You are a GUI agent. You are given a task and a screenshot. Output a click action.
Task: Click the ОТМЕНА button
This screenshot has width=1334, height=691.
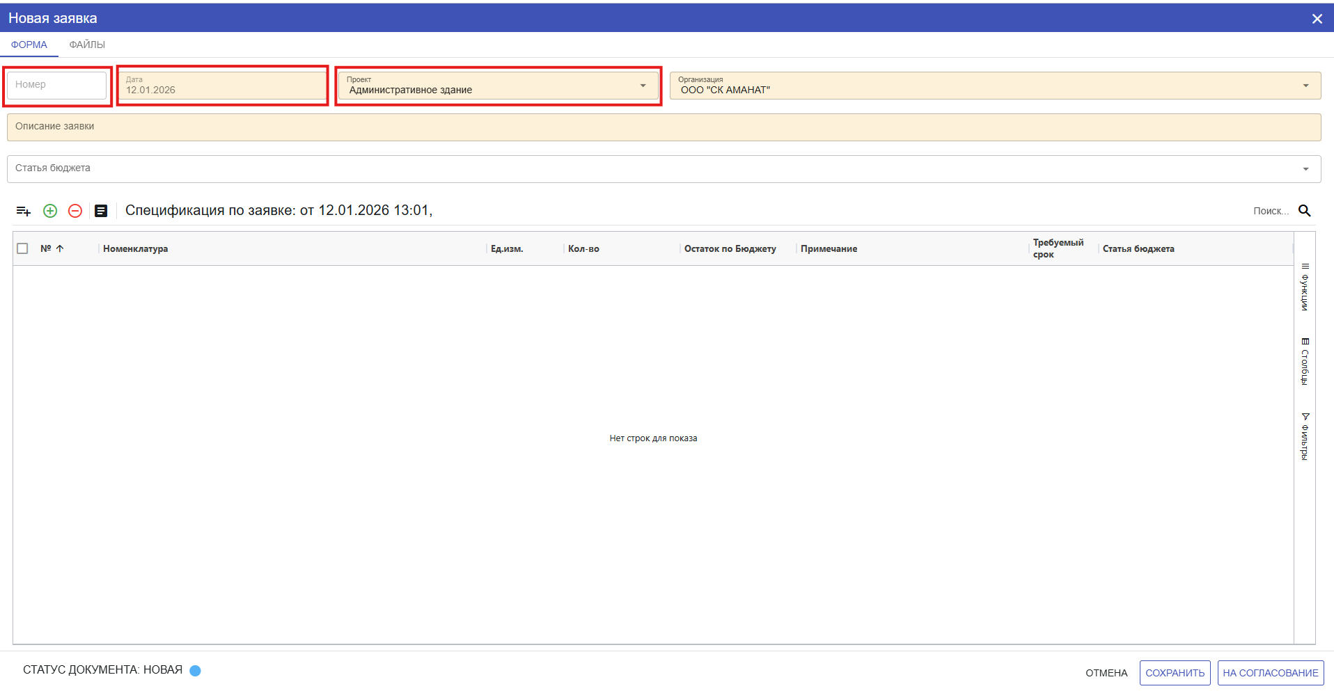(x=1106, y=673)
